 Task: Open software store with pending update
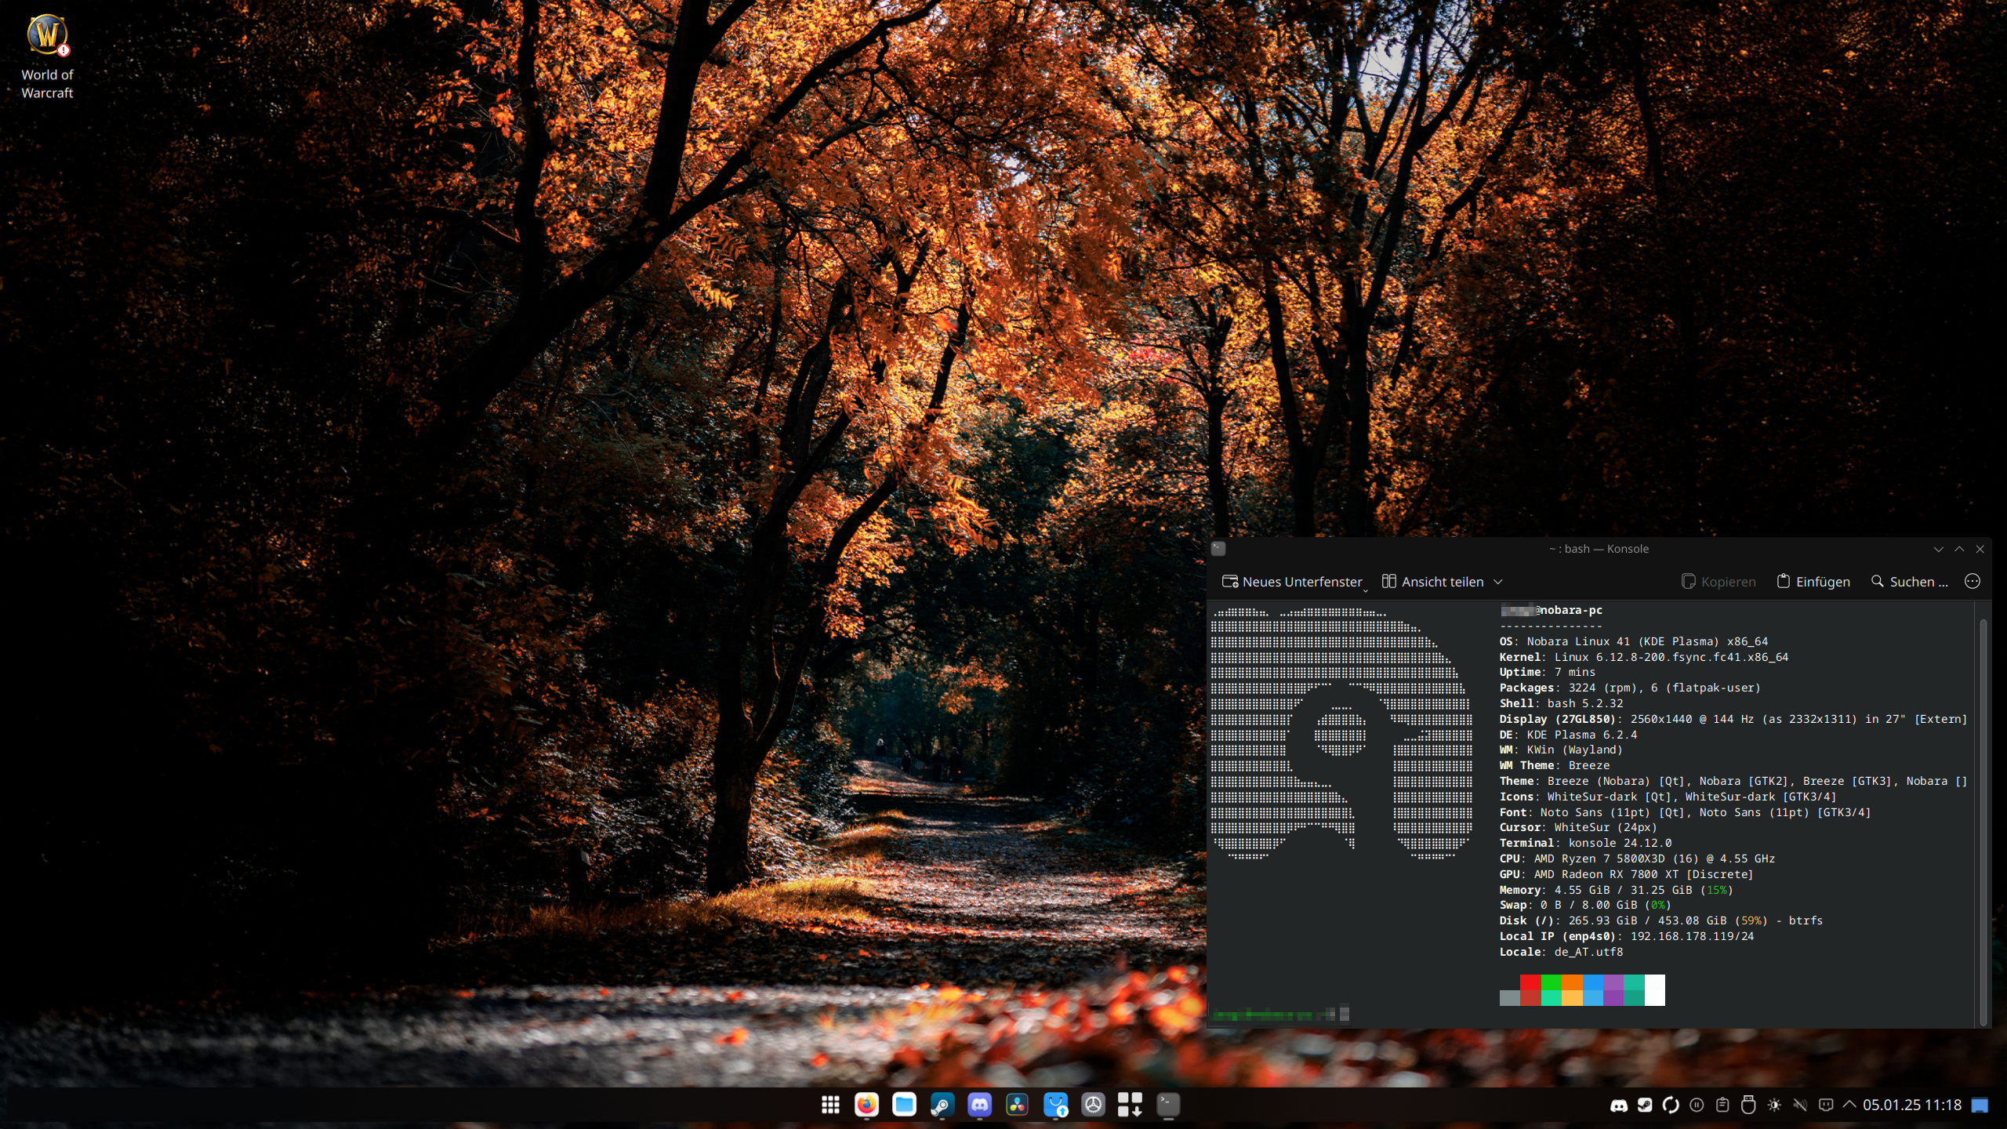click(1055, 1105)
